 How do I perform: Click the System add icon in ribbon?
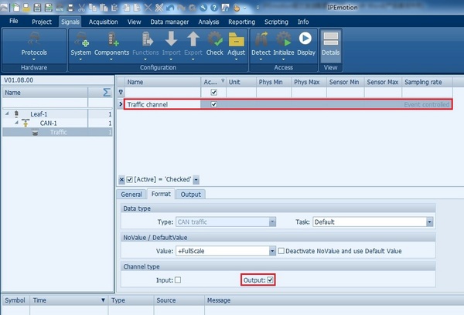click(80, 46)
